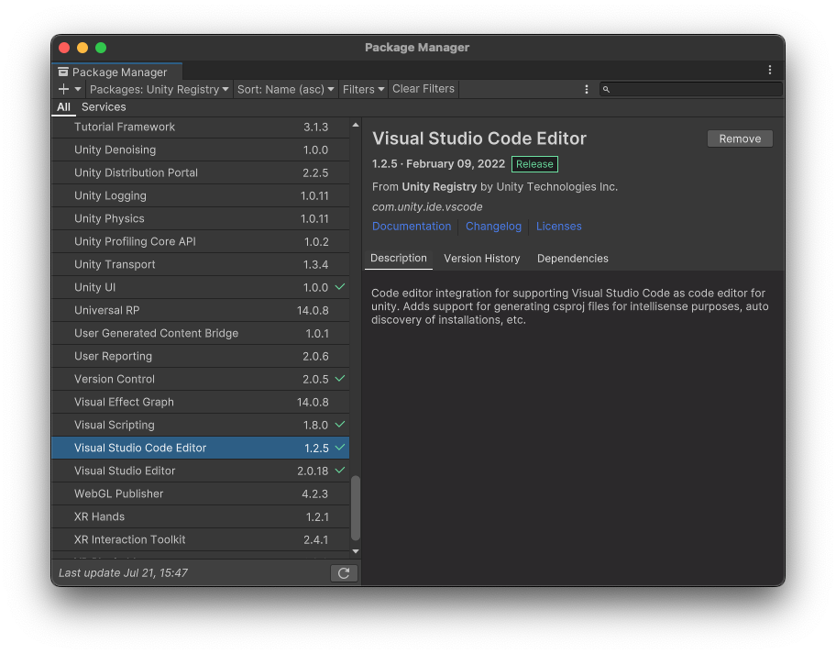Click the installed checkmark on Visual Studio Editor
Screen dimensions: 836x654
click(x=339, y=471)
